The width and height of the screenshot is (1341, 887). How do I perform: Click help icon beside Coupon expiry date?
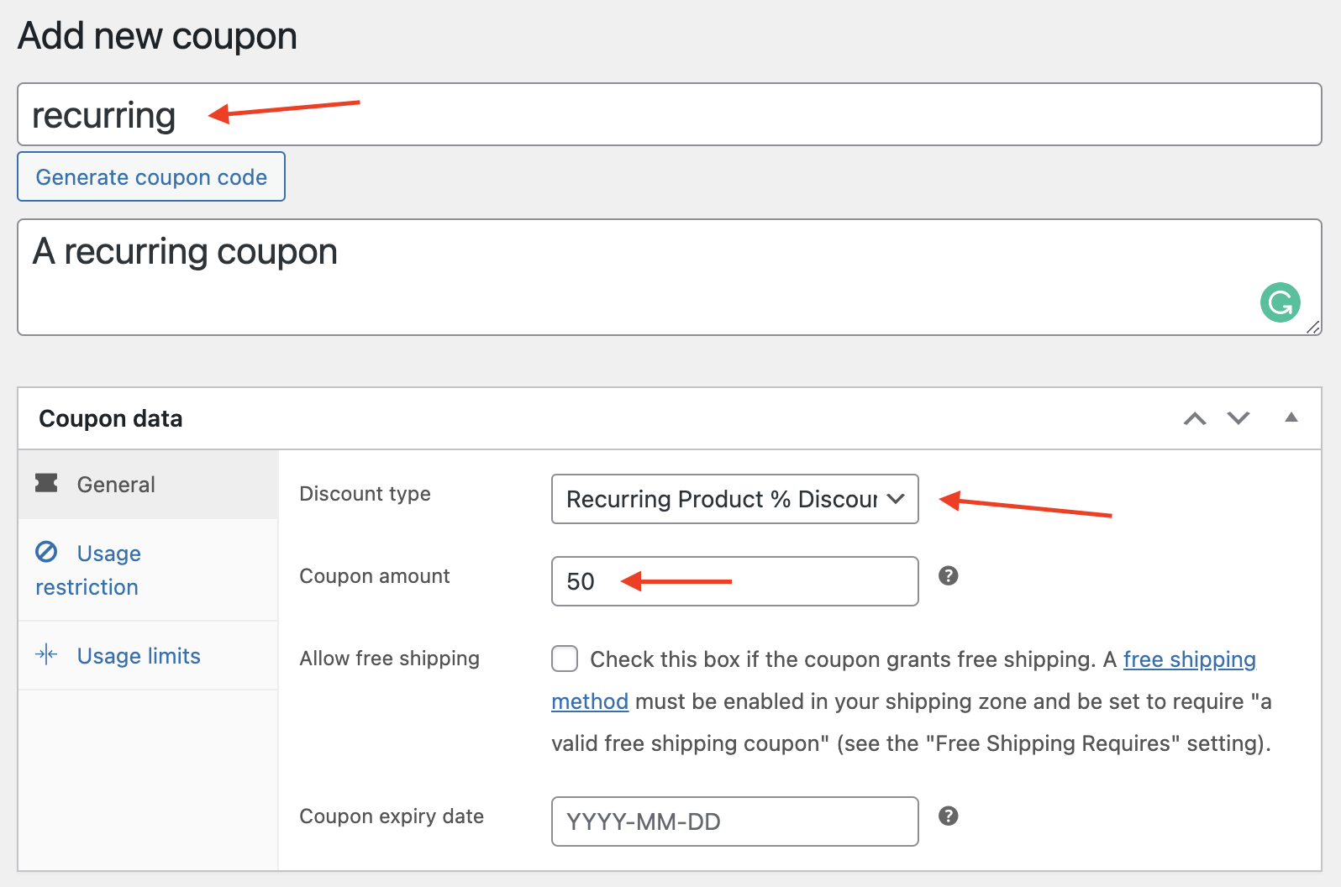point(948,816)
